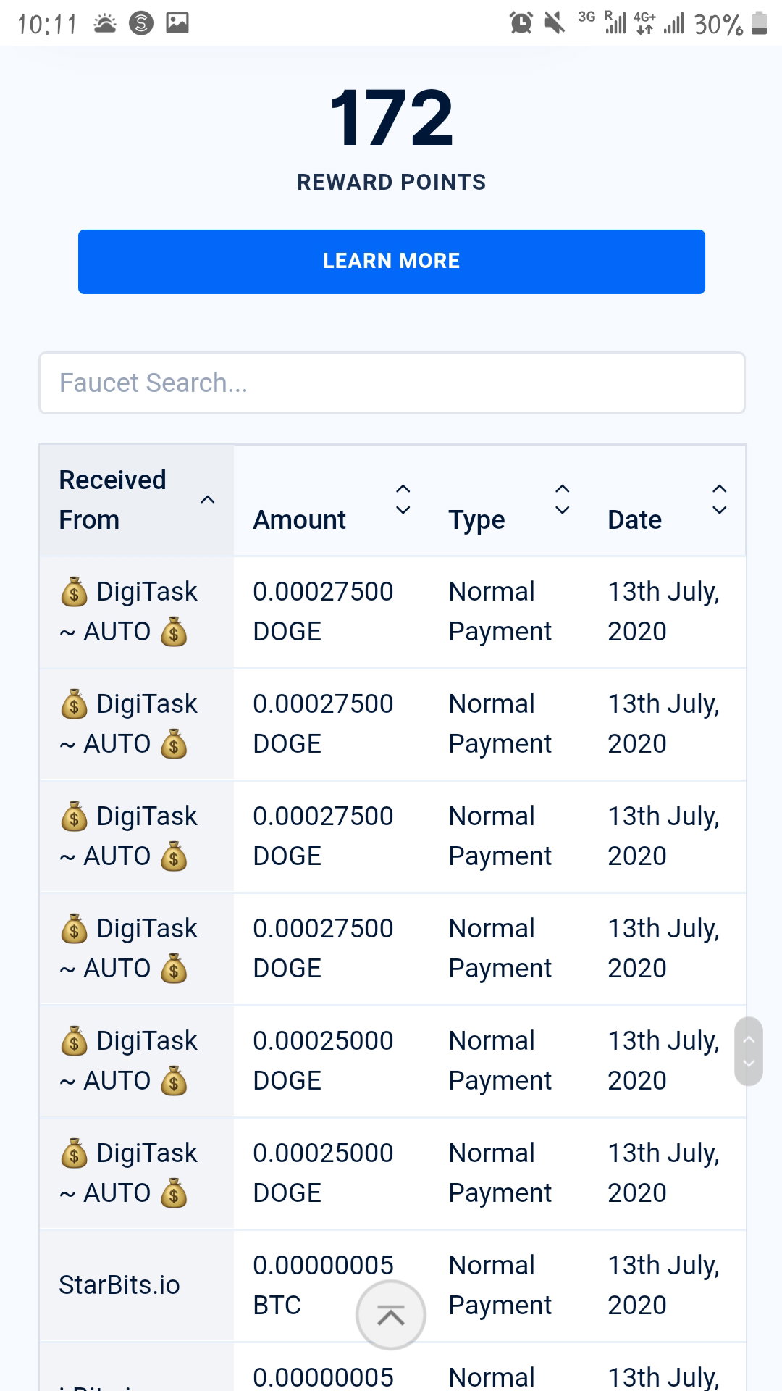The image size is (782, 1391).
Task: Toggle Received From ascending sort arrow
Action: point(208,499)
